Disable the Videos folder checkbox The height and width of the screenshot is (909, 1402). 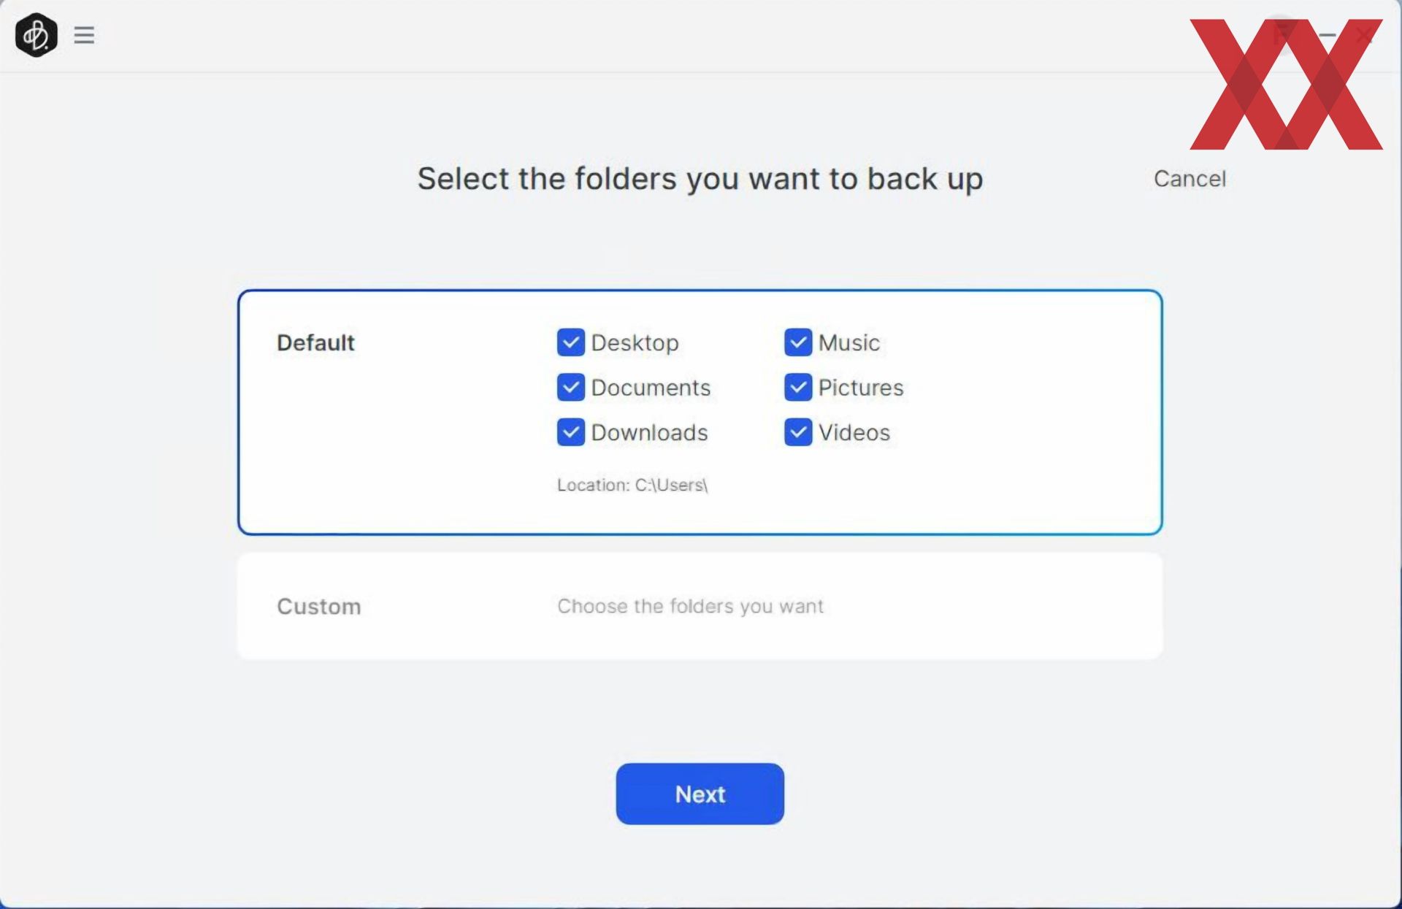(x=798, y=432)
